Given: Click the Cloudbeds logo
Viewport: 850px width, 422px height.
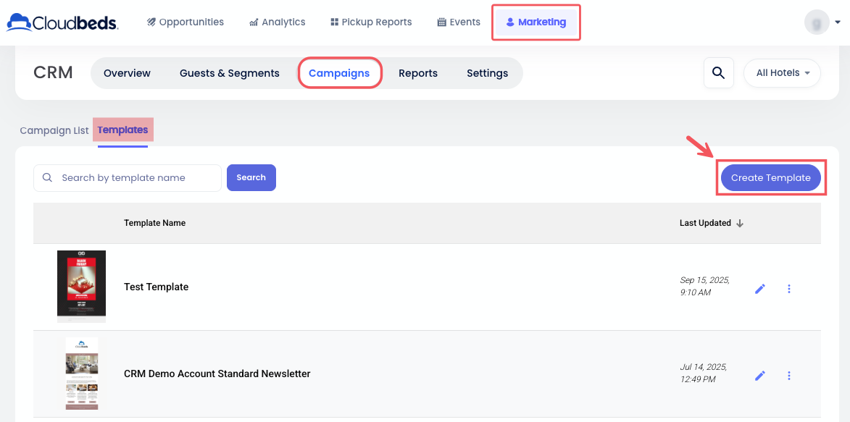Looking at the screenshot, I should (x=62, y=22).
